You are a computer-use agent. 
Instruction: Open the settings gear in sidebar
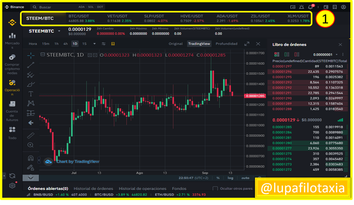12,186
